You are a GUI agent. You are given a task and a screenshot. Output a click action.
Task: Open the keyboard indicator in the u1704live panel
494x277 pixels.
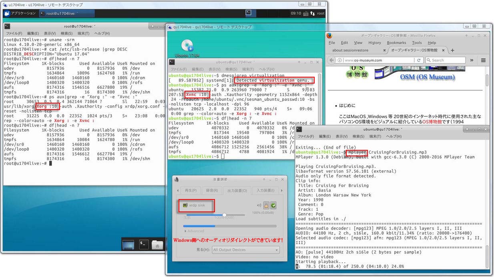[306, 13]
